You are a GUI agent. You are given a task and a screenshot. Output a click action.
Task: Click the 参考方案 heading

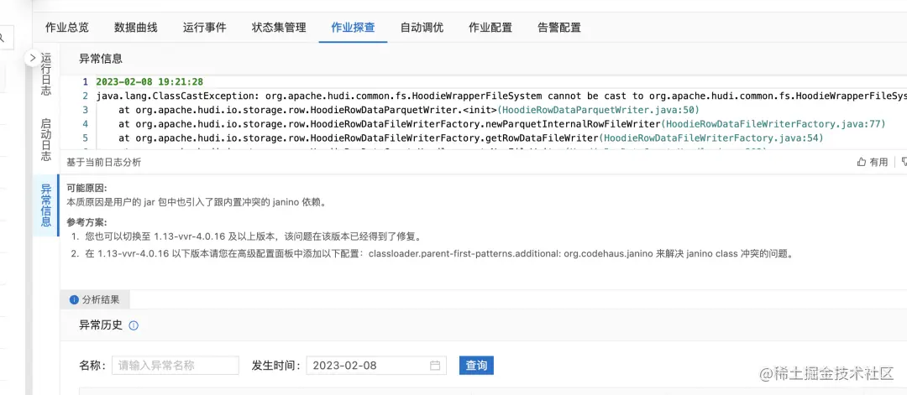(x=87, y=222)
